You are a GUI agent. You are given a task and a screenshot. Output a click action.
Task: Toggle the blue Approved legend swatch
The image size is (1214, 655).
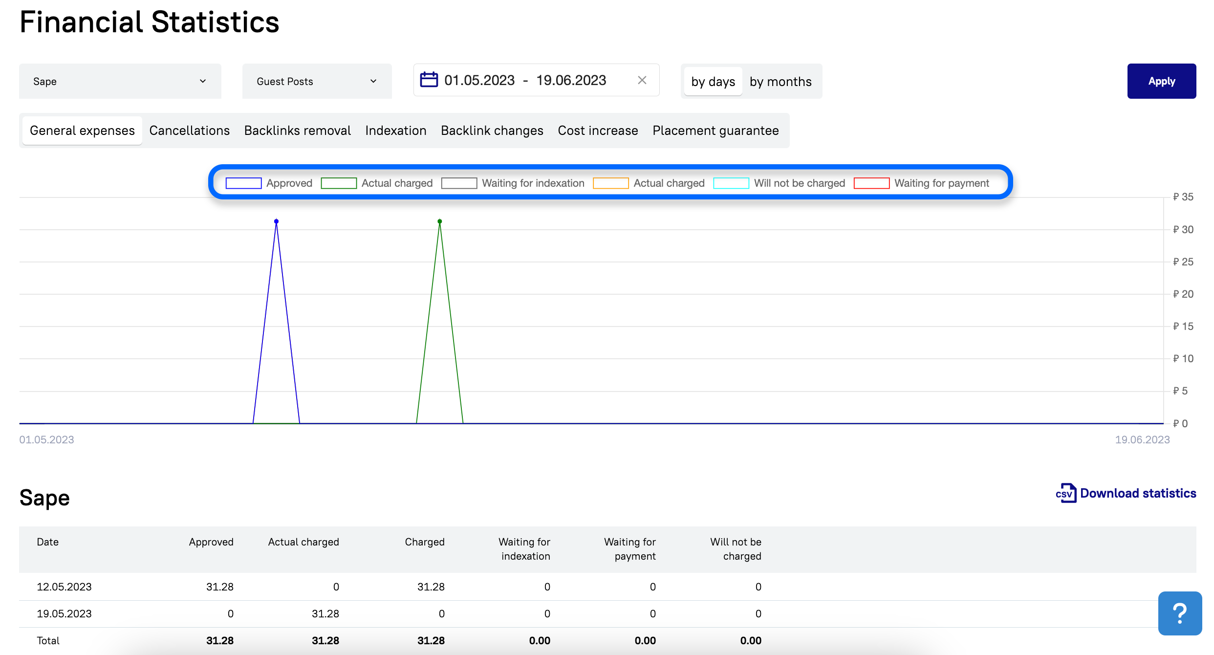[243, 183]
